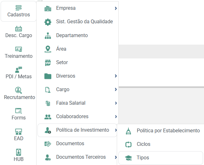Choose Tipos in the submenu

(161, 158)
